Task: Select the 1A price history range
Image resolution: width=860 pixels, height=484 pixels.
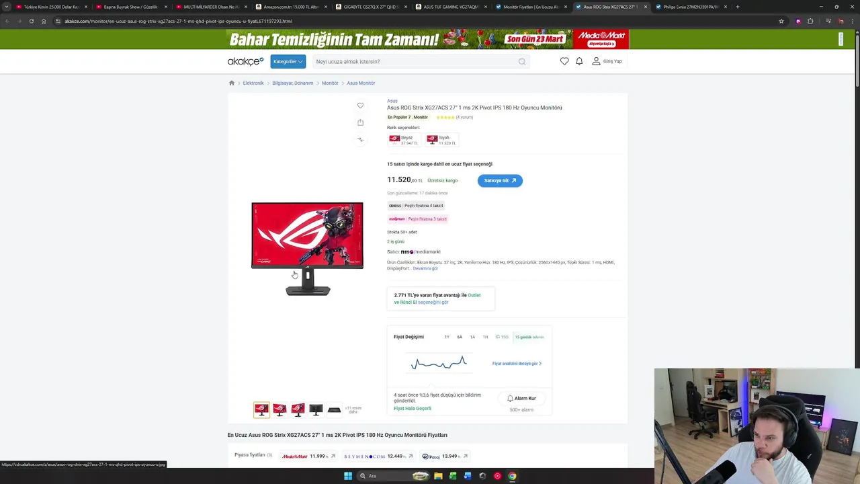Action: (472, 337)
